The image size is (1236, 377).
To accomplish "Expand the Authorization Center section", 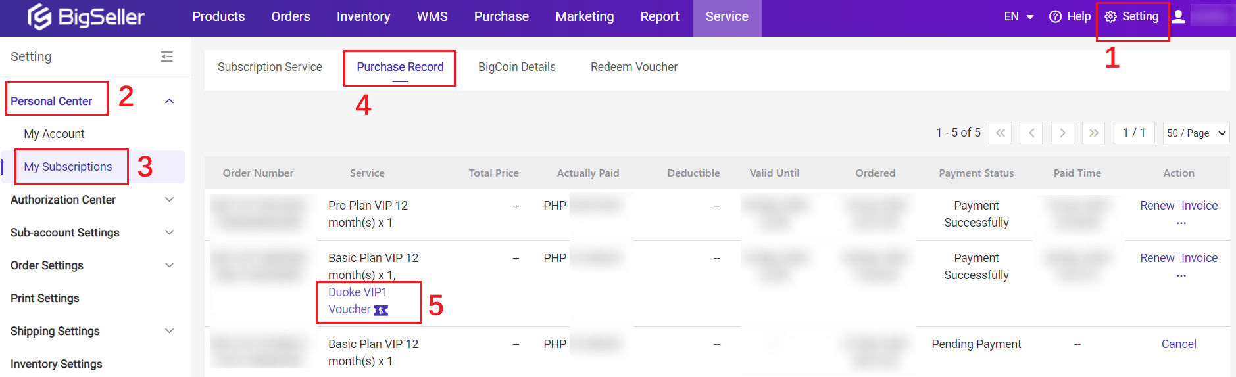I will (x=169, y=200).
